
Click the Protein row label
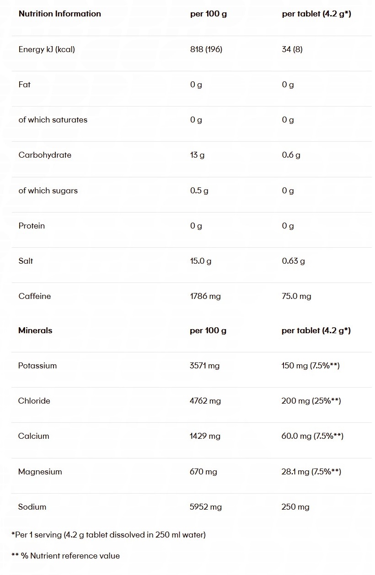(x=32, y=226)
